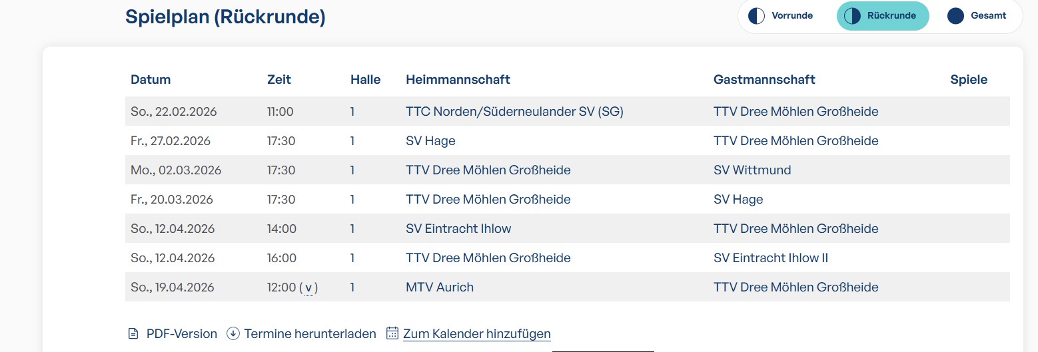The image size is (1038, 352).
Task: Click the half-circle icon beside Rückrunde
Action: (852, 16)
